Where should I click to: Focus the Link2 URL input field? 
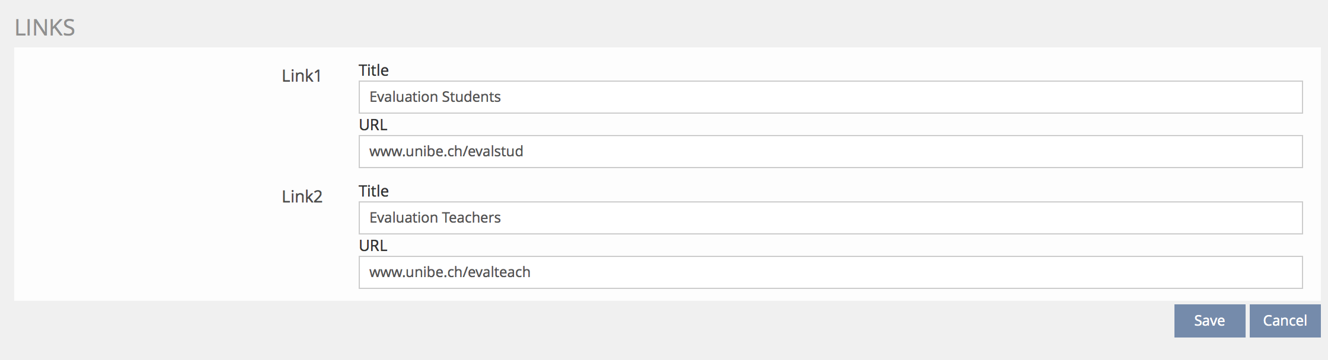[830, 272]
